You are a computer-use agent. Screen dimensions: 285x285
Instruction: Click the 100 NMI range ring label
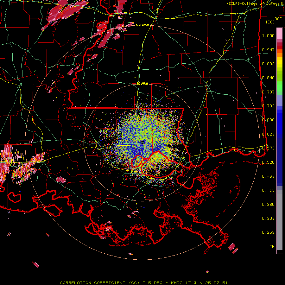pyautogui.click(x=142, y=25)
